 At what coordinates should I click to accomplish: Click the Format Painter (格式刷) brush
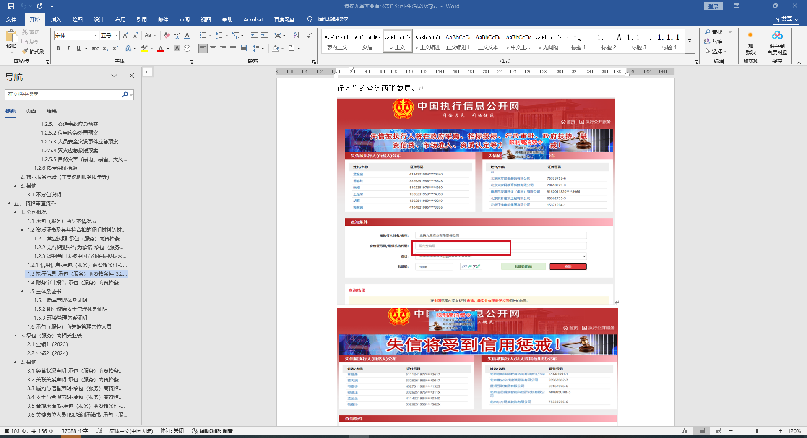point(33,51)
